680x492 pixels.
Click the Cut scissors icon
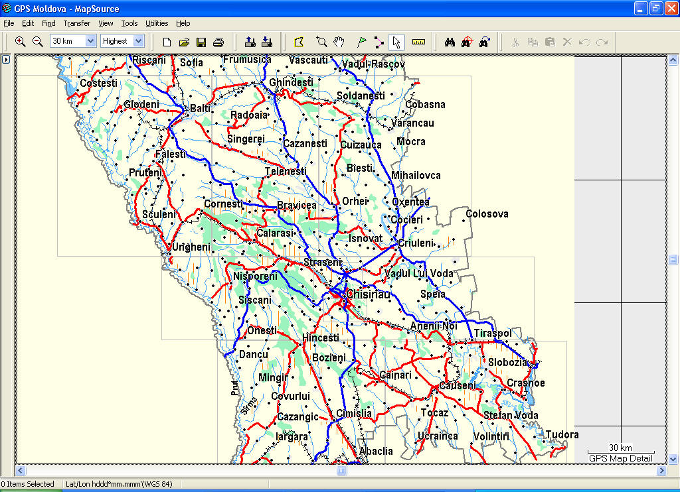point(515,42)
